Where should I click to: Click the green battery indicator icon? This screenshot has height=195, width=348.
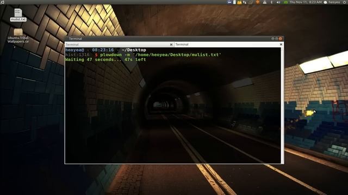click(286, 2)
